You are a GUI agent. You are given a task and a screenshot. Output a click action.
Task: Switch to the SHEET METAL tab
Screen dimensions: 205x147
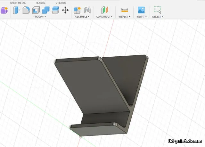tap(18, 3)
